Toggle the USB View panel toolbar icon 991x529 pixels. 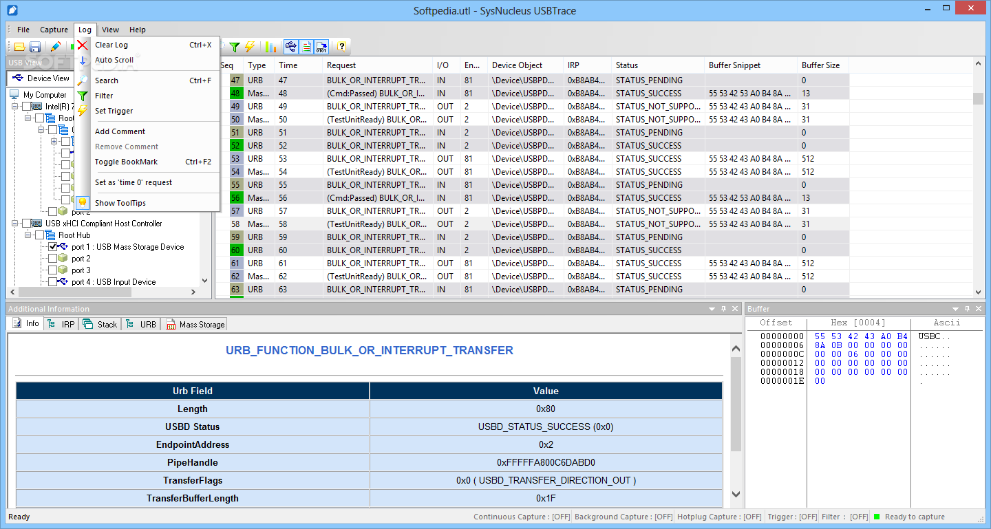pyautogui.click(x=291, y=47)
